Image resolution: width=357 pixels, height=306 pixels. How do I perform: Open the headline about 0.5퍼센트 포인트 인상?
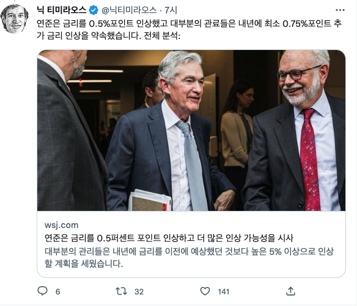169,238
